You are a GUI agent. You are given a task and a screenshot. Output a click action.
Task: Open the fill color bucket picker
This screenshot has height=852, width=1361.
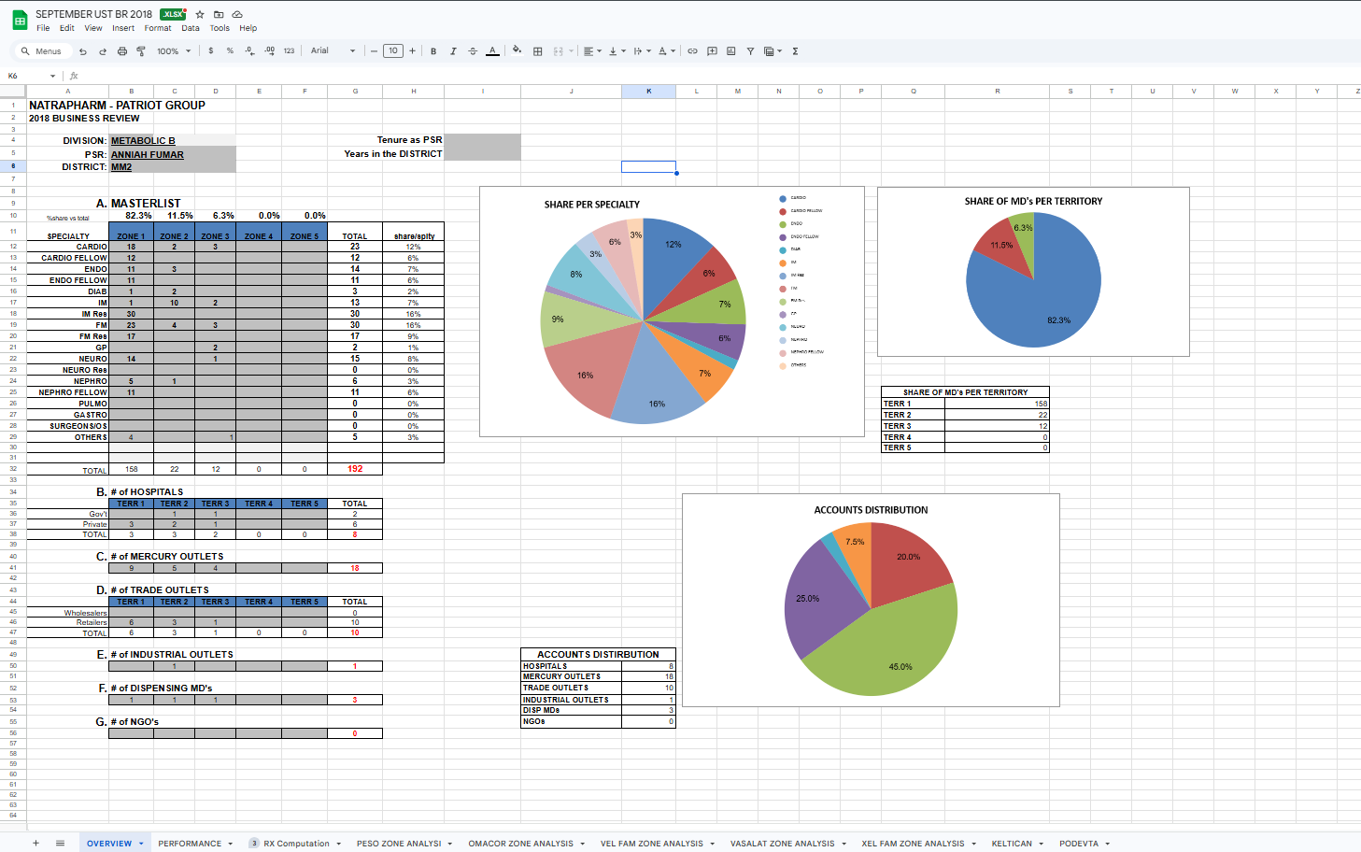tap(517, 51)
